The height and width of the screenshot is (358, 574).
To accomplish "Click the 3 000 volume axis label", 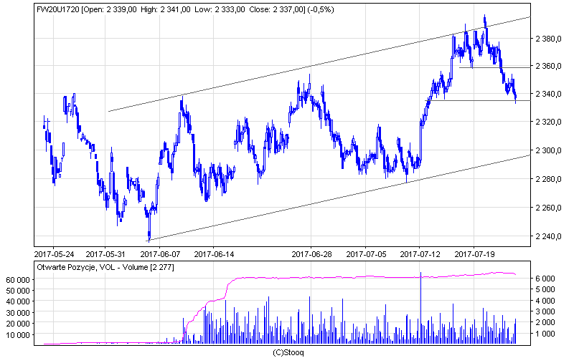I will tap(545, 311).
